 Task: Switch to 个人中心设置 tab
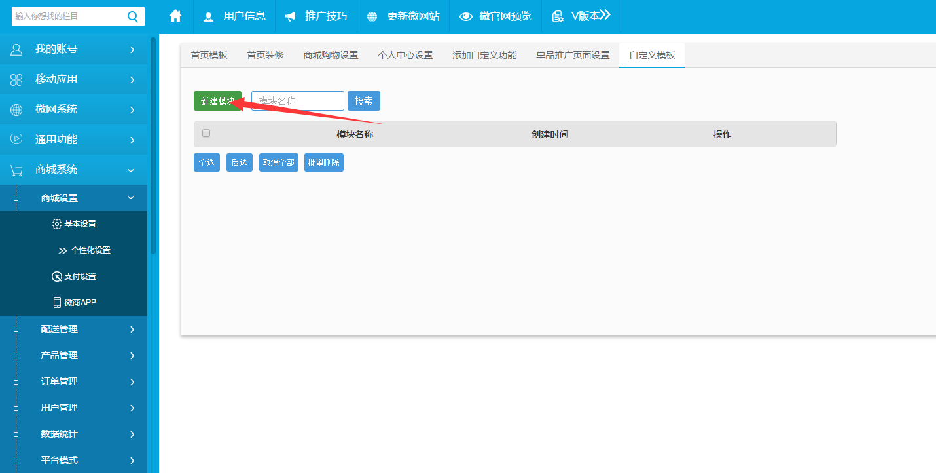[x=405, y=55]
